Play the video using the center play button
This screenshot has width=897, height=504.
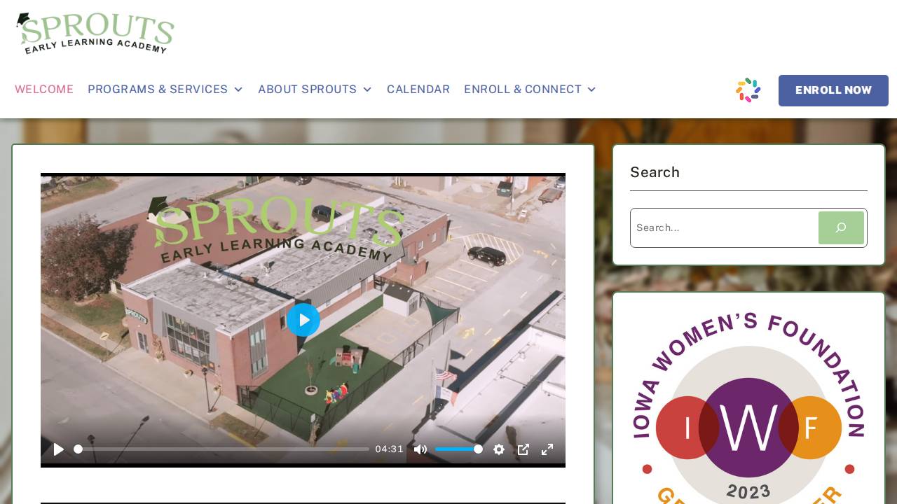click(x=303, y=320)
